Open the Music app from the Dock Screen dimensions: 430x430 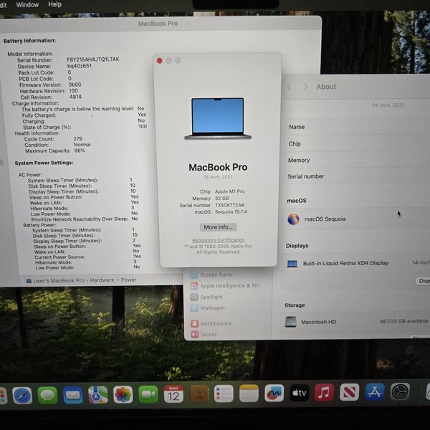(x=324, y=393)
